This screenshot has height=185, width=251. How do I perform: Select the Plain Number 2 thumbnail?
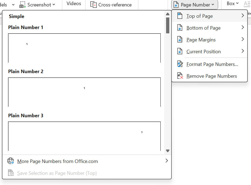click(x=84, y=92)
